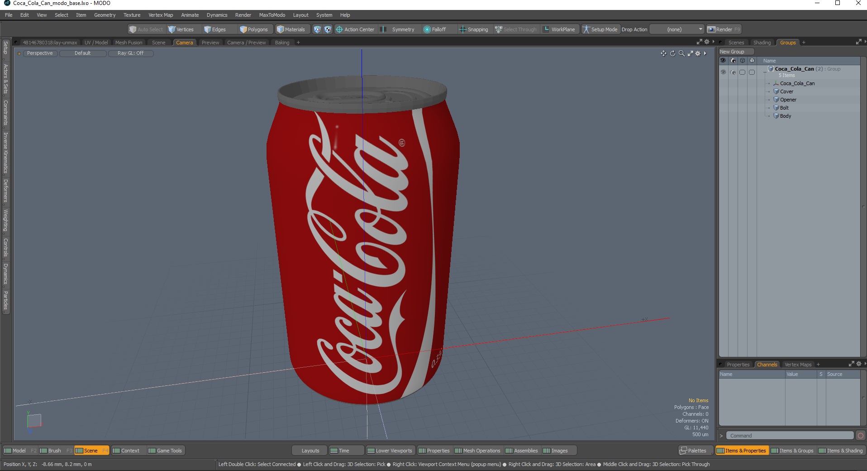
Task: Toggle visibility eye of Coca_Cola_Can group
Action: click(723, 72)
